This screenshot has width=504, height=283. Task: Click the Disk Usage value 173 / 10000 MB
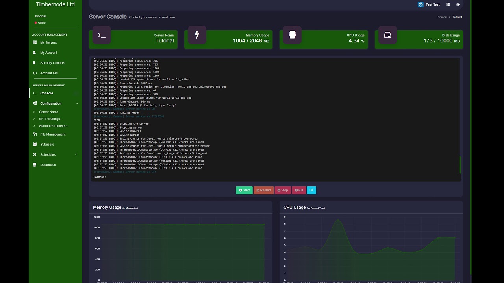441,41
